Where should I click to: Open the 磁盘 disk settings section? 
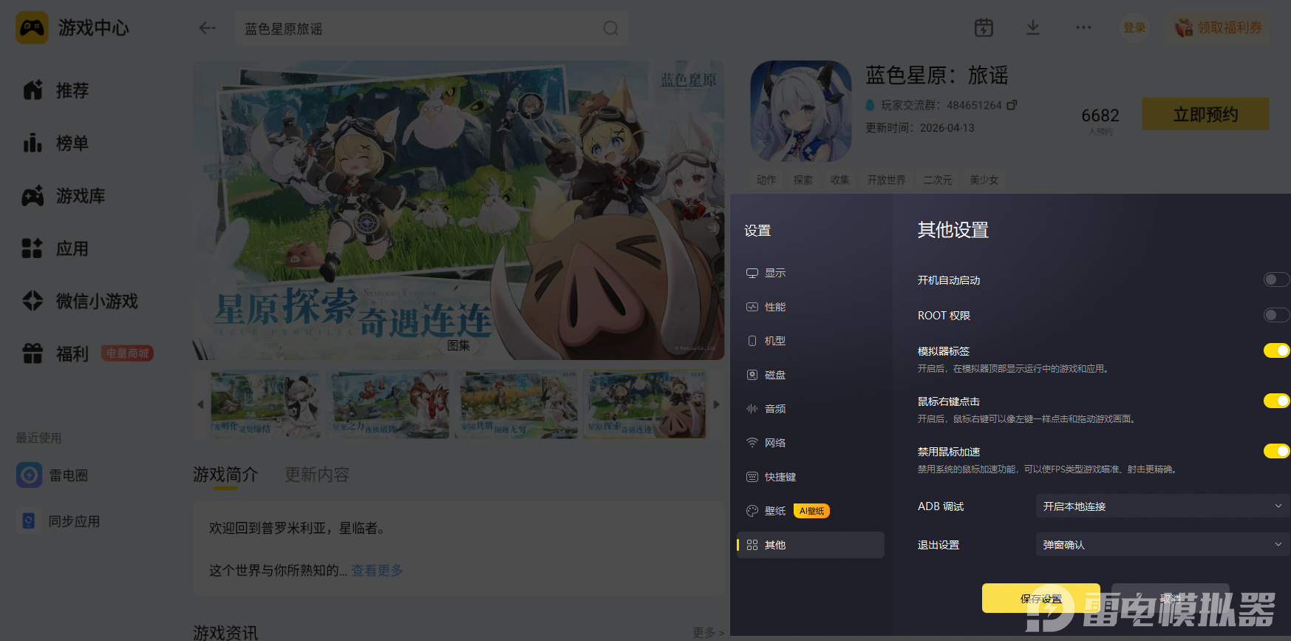pyautogui.click(x=810, y=375)
